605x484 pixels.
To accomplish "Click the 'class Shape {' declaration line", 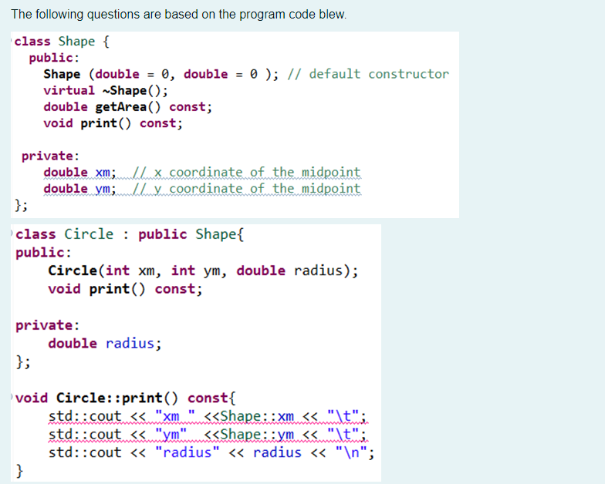I will [62, 42].
